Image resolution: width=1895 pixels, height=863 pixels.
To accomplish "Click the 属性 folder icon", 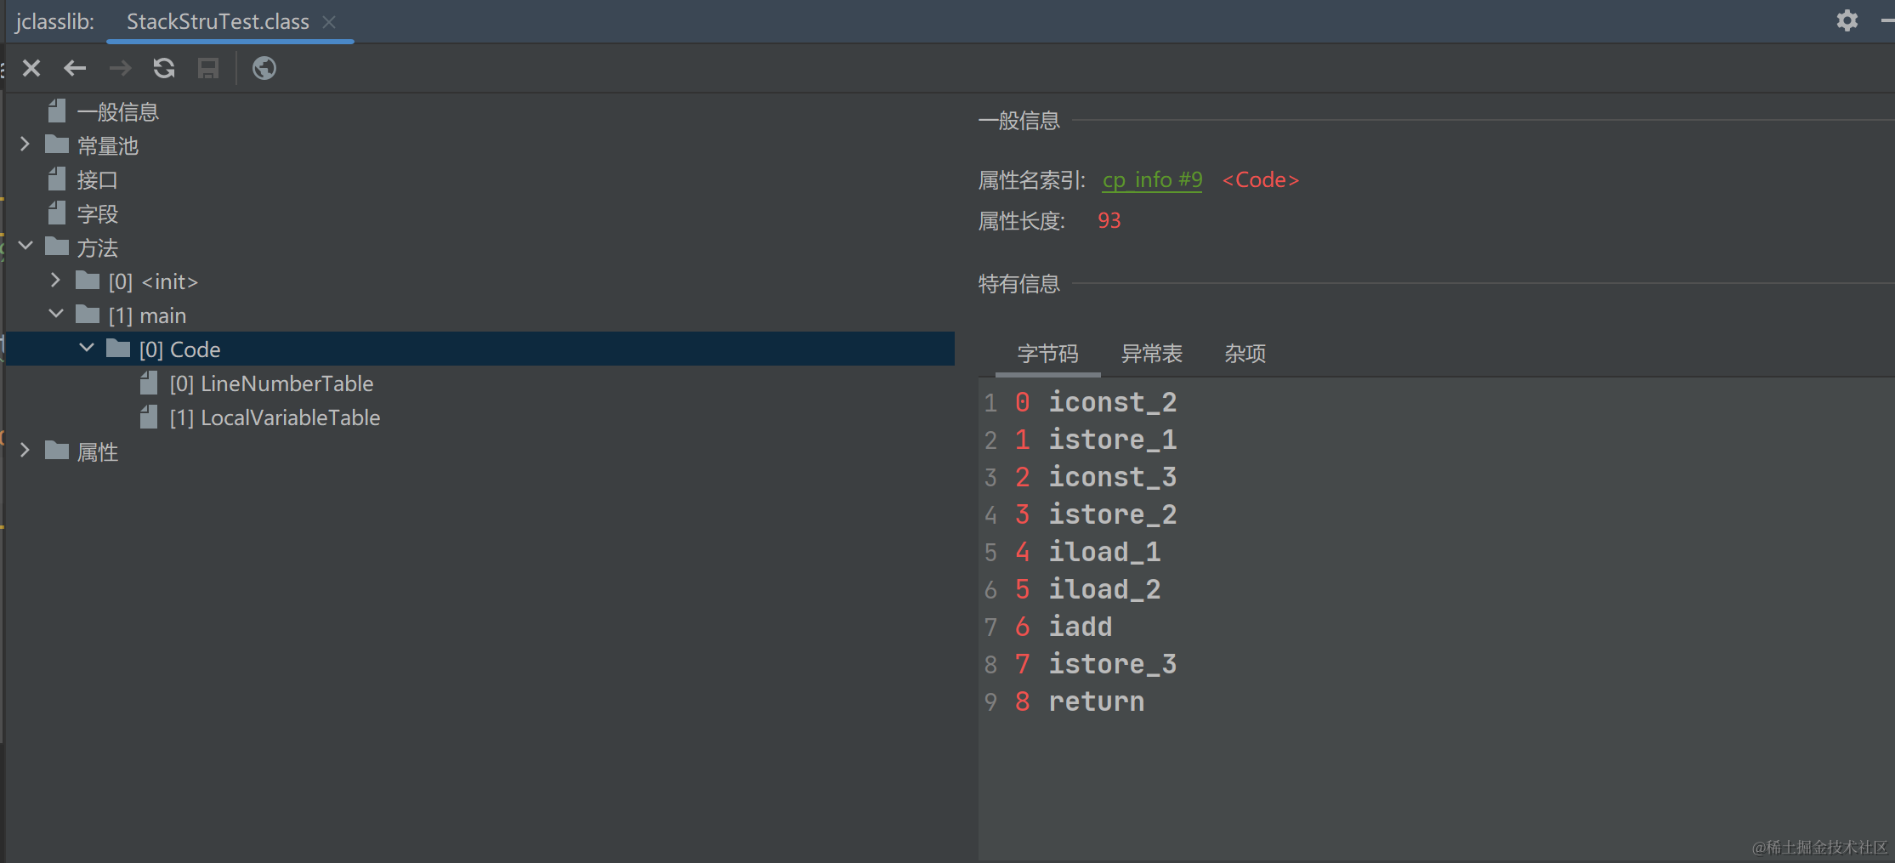I will pyautogui.click(x=57, y=451).
